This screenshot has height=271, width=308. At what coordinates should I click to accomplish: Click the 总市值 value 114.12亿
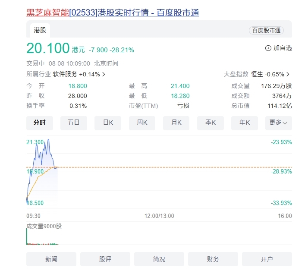(280, 106)
